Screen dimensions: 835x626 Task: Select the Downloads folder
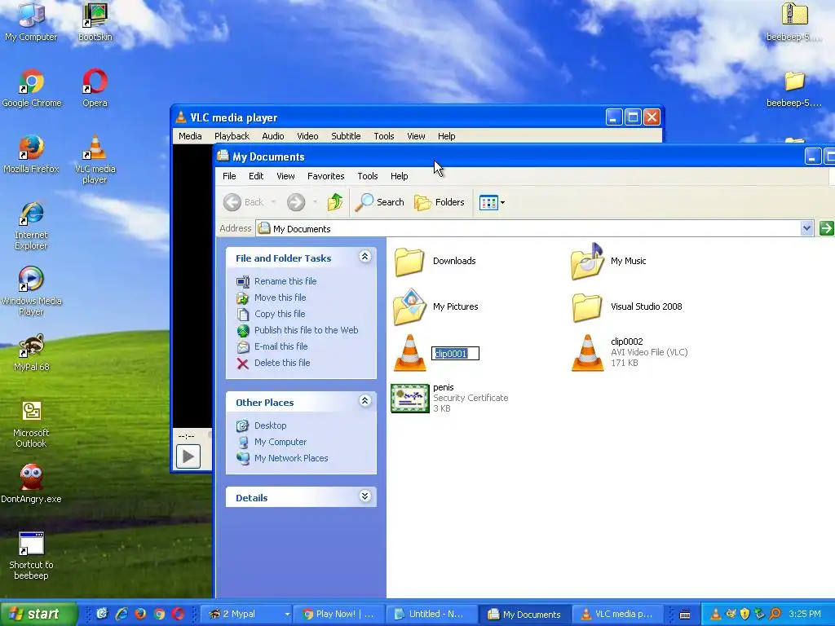click(x=435, y=262)
